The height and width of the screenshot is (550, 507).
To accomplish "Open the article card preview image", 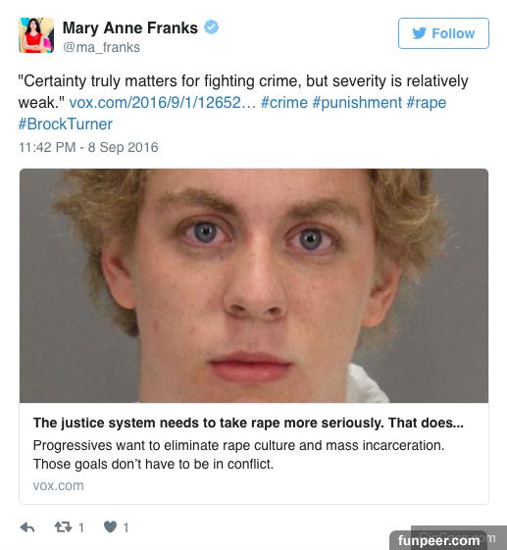I will point(254,285).
